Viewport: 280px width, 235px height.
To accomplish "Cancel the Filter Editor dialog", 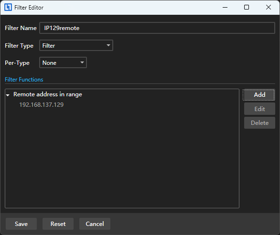I will coord(95,224).
